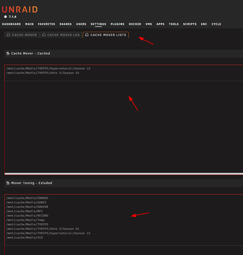
Task: Open the Cycle menu item
Action: [x=216, y=24]
